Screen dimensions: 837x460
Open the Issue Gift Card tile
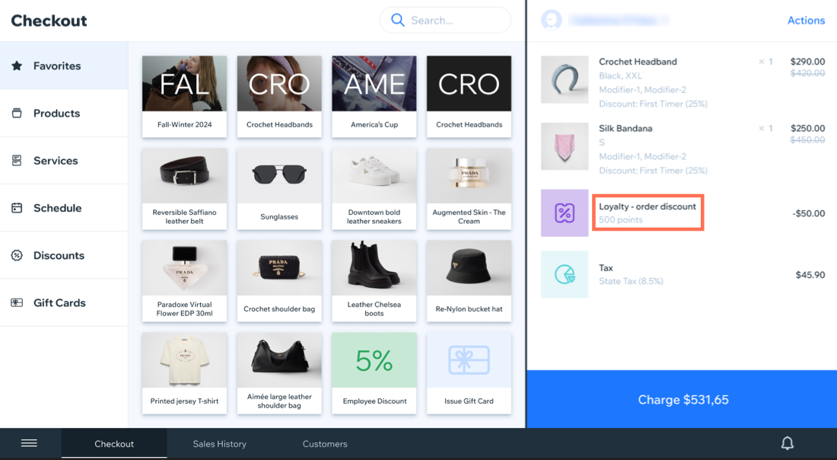click(x=469, y=372)
